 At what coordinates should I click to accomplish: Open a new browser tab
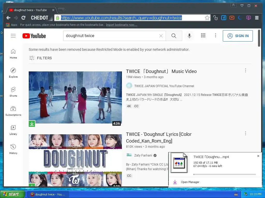pos(61,10)
